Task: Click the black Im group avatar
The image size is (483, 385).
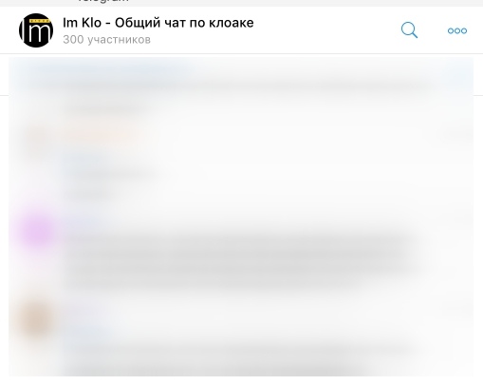Action: click(x=36, y=30)
